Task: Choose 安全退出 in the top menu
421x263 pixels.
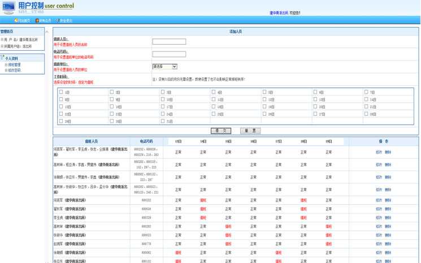Action: tap(65, 20)
